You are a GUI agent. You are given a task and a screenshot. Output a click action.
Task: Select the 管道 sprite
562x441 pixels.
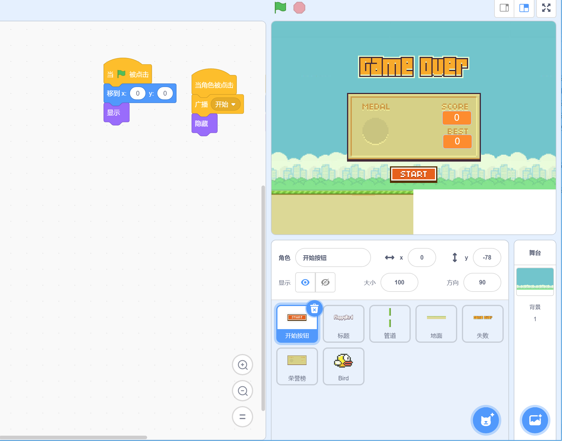[390, 324]
